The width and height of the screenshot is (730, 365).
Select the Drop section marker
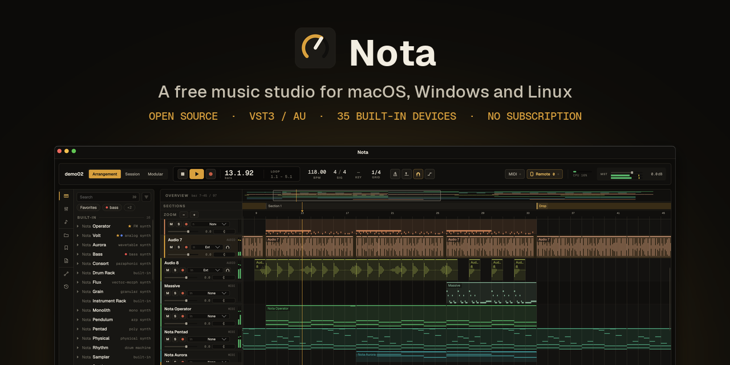coord(603,206)
